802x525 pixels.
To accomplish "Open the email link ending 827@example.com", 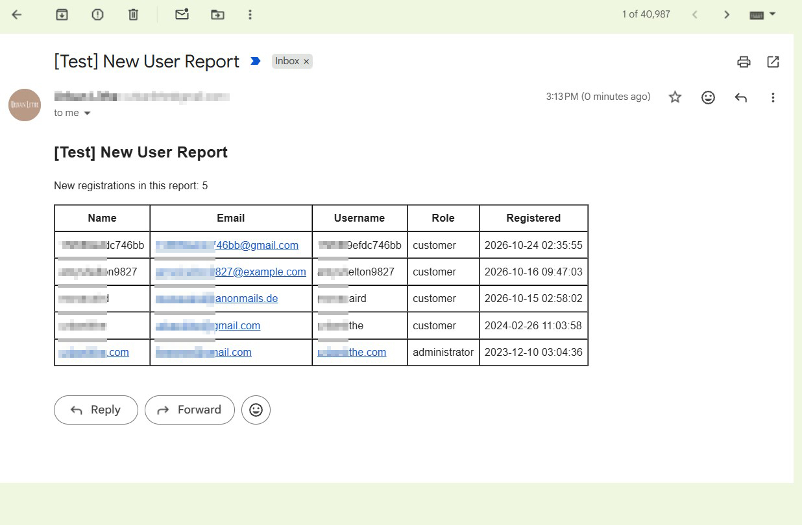I will click(x=231, y=272).
